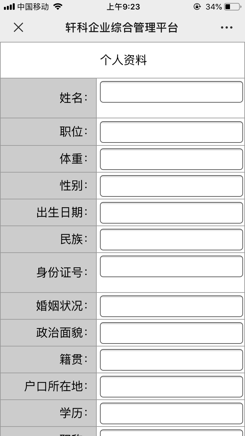Viewport: 245px width, 436px height.
Task: Close the page with the X icon
Action: click(x=18, y=27)
